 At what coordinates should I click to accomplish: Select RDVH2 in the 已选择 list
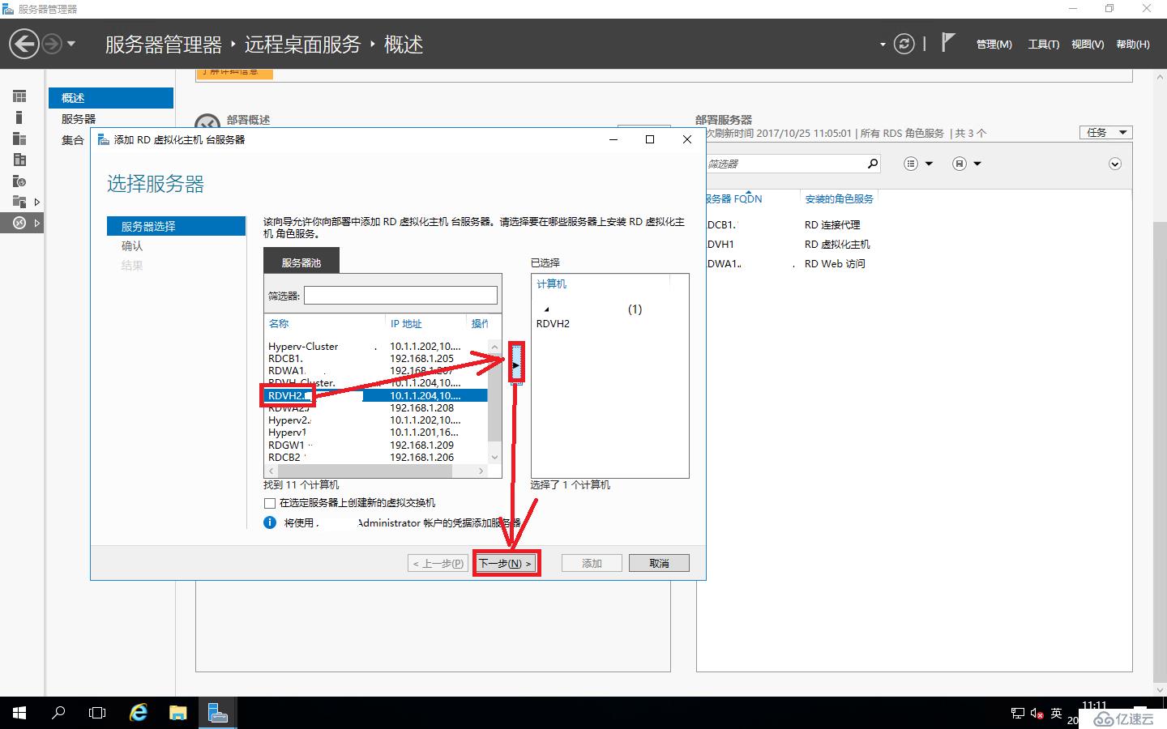point(554,323)
